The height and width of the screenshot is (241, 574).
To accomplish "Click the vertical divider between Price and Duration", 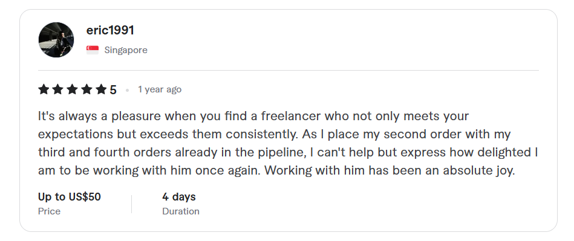I will (x=131, y=204).
